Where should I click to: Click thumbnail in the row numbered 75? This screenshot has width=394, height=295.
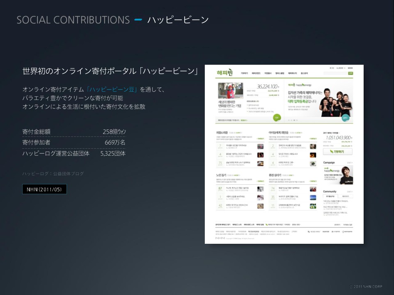click(x=260, y=163)
